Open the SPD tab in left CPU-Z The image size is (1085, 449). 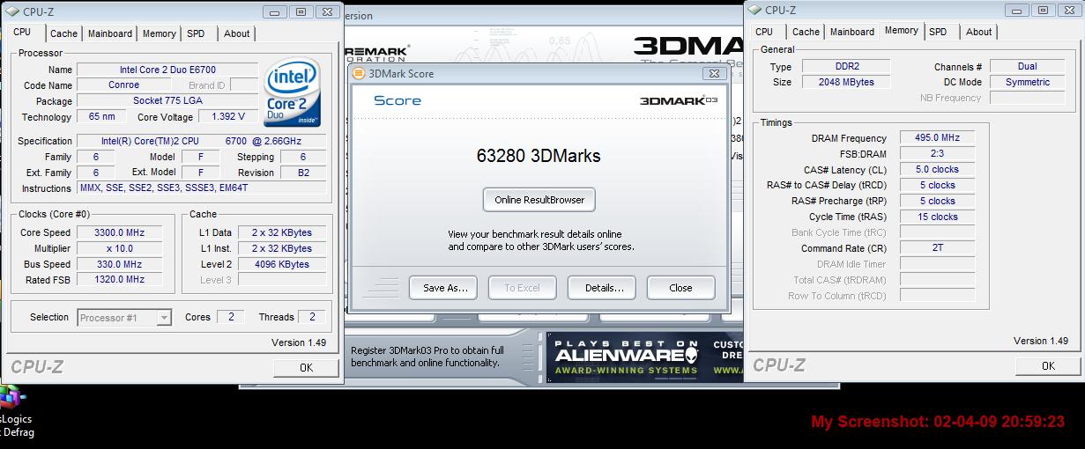click(196, 33)
